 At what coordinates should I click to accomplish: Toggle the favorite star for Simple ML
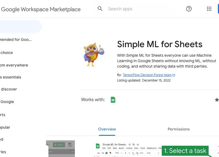point(217,100)
